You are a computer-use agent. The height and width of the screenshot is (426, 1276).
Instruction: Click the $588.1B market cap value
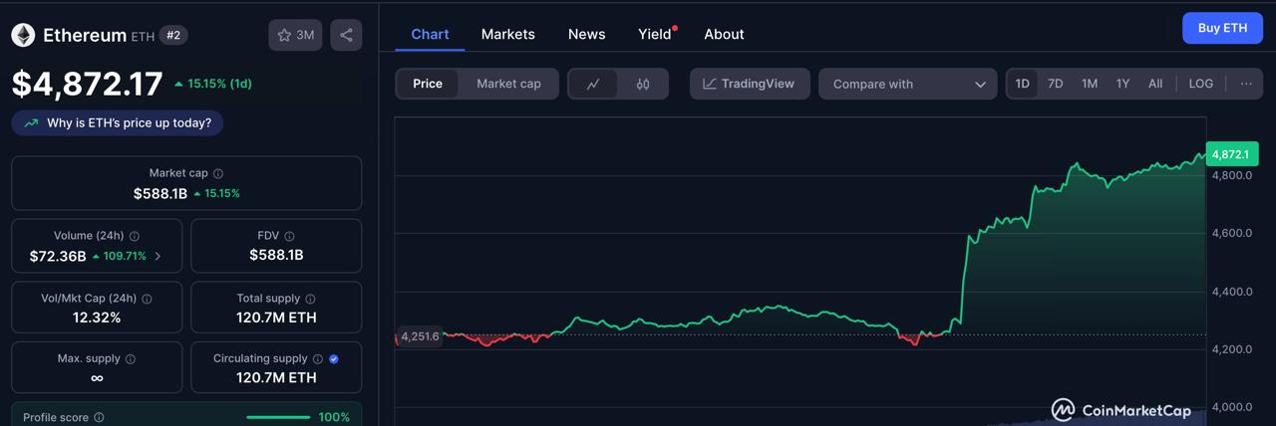160,193
